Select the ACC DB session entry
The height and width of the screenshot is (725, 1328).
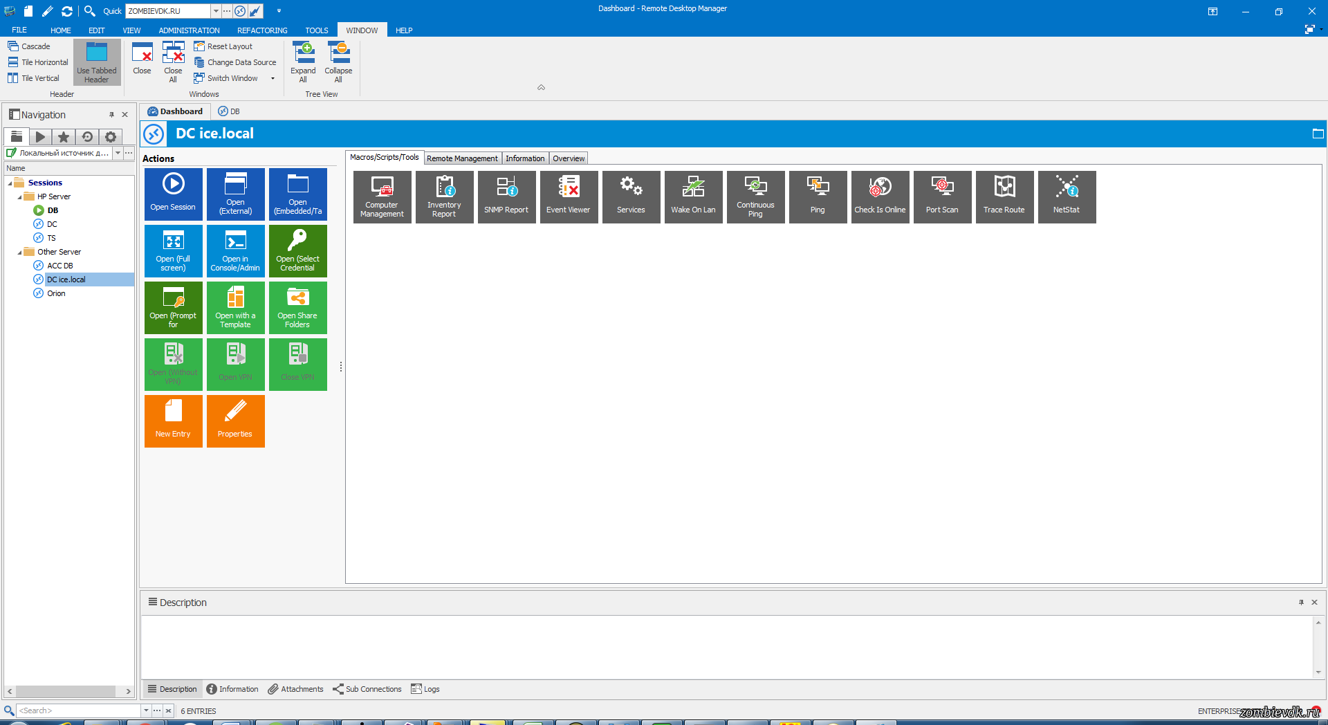(x=59, y=266)
